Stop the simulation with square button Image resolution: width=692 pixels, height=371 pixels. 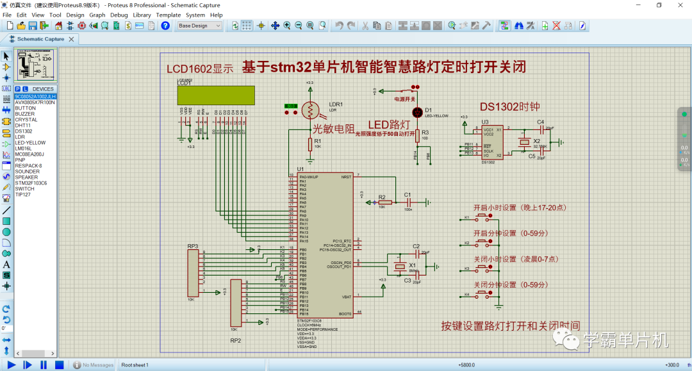(x=59, y=365)
